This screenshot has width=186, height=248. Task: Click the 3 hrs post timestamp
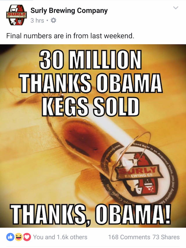(37, 20)
